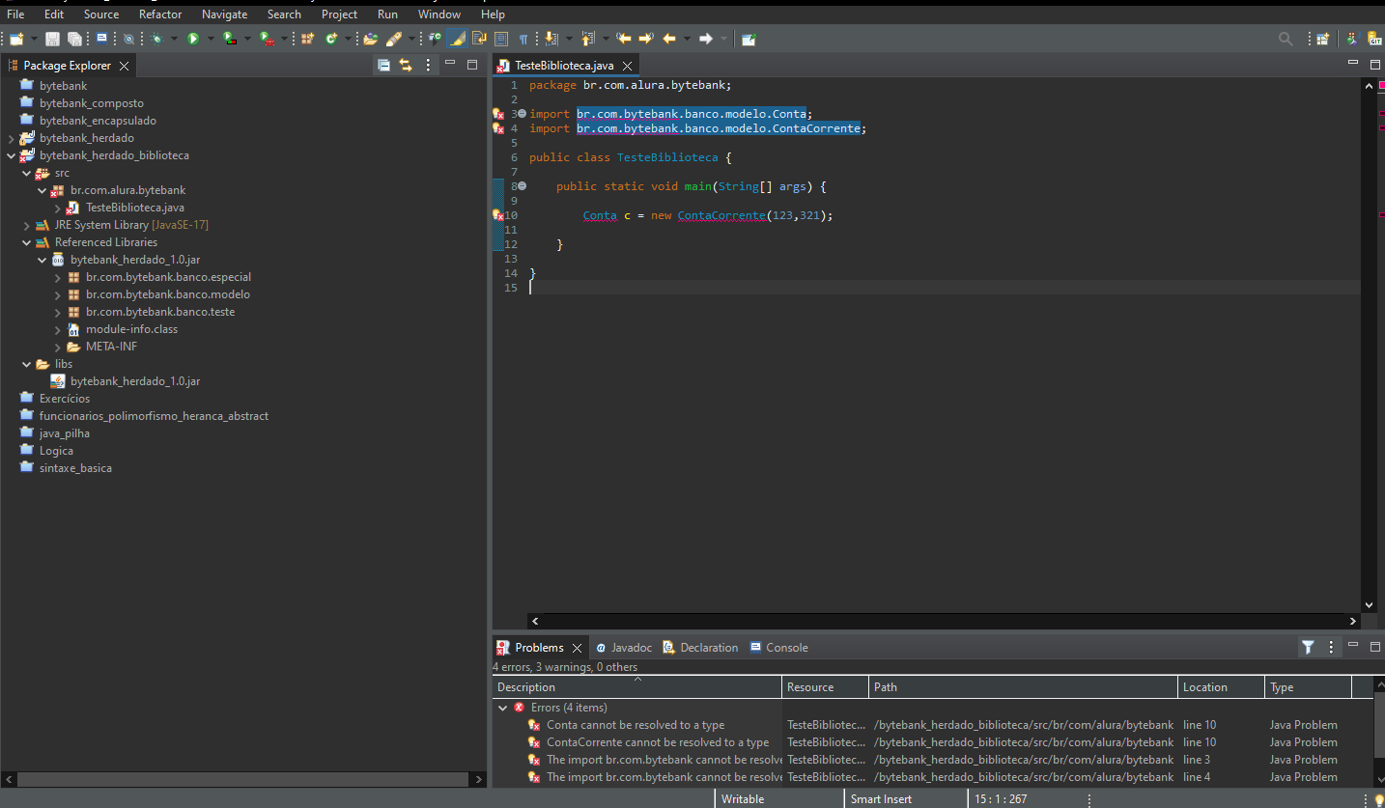The width and height of the screenshot is (1385, 808).
Task: Switch to the Declaration tab
Action: coord(701,647)
